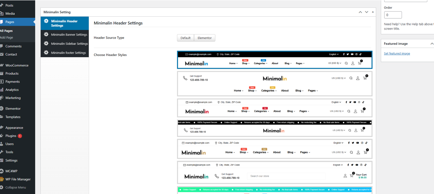Collapse the admin sidebar menu
The image size is (434, 194).
click(x=16, y=187)
